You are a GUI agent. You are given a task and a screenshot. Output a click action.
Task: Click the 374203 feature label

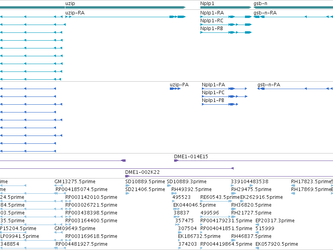click(x=188, y=244)
